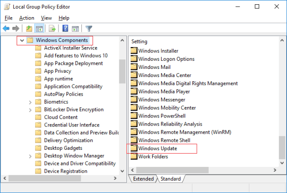Open the File menu
This screenshot has height=193, width=287.
pyautogui.click(x=9, y=18)
